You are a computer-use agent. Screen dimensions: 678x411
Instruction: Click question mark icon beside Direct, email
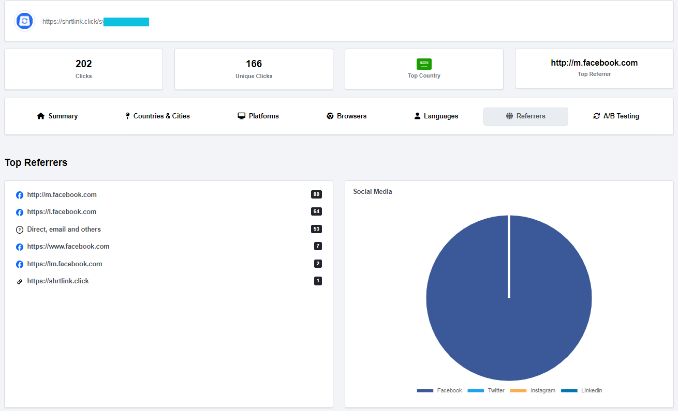pyautogui.click(x=20, y=230)
